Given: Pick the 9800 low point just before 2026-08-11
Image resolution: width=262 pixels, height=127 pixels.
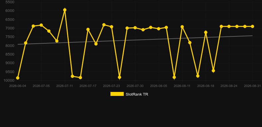Looking at the screenshot, I should pyautogui.click(x=174, y=77).
